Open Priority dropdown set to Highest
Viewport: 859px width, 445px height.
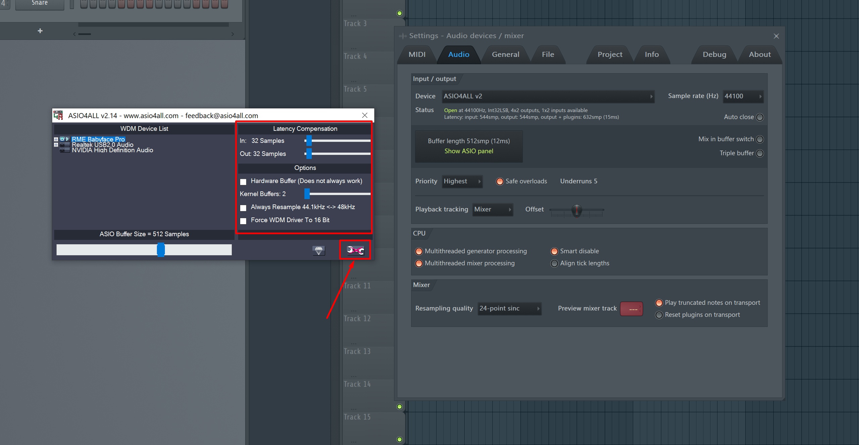pos(462,181)
